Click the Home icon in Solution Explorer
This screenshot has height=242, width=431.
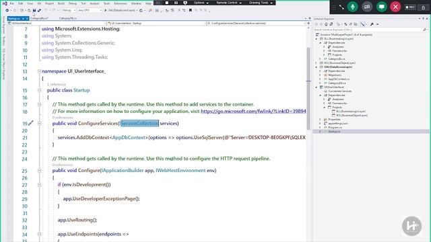pos(326,24)
